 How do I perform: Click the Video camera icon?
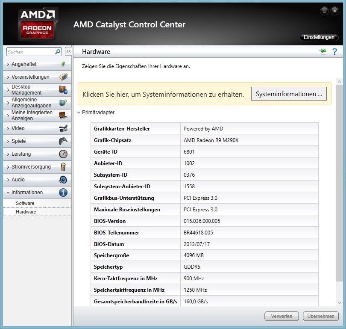click(x=63, y=128)
